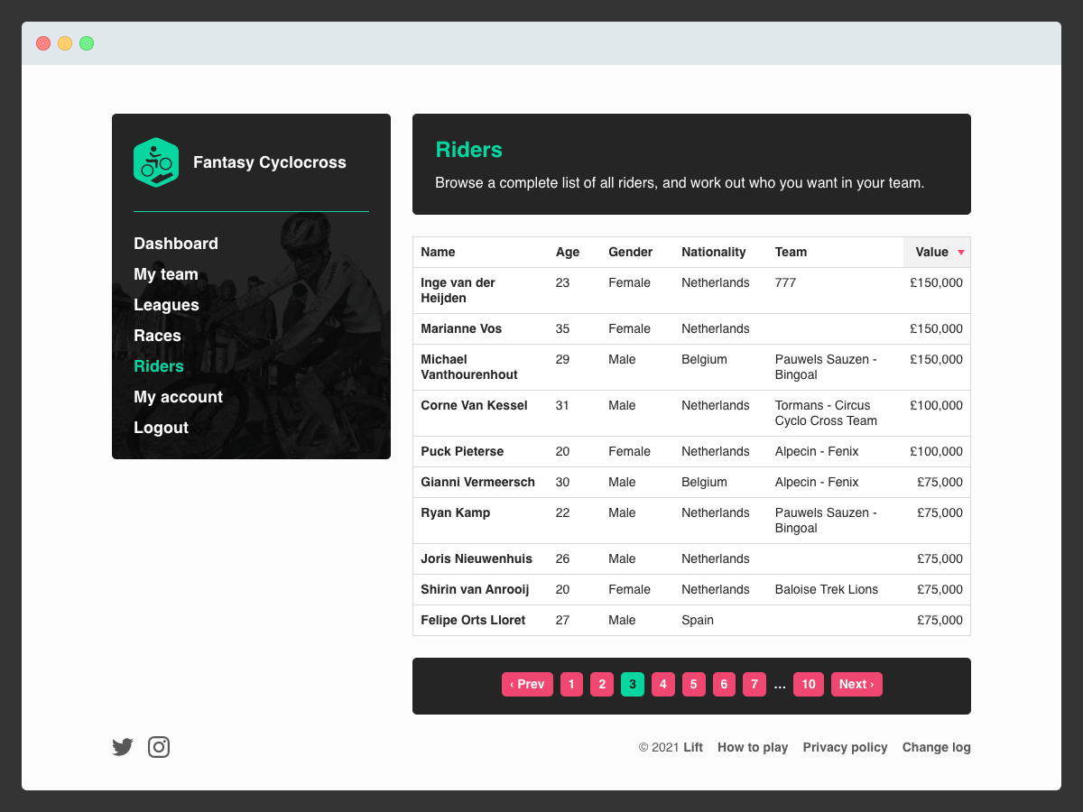Select rider Puck Pieterse
The width and height of the screenshot is (1083, 812).
(462, 451)
